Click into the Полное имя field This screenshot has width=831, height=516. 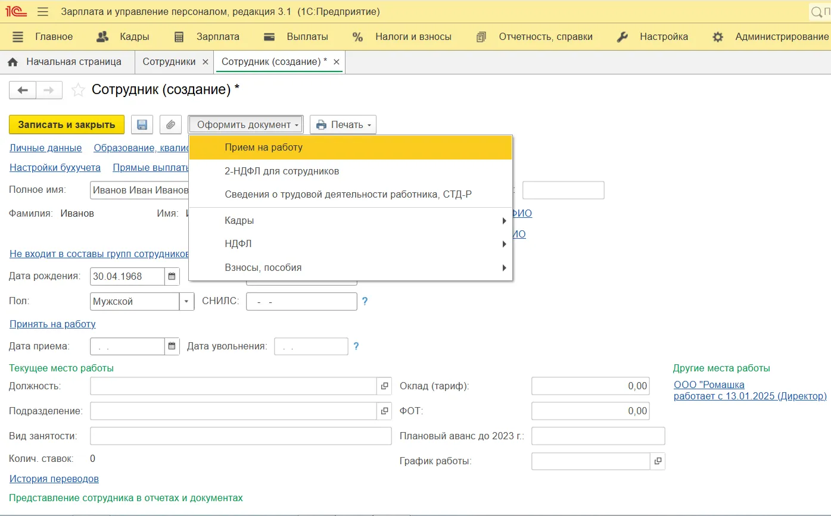139,190
